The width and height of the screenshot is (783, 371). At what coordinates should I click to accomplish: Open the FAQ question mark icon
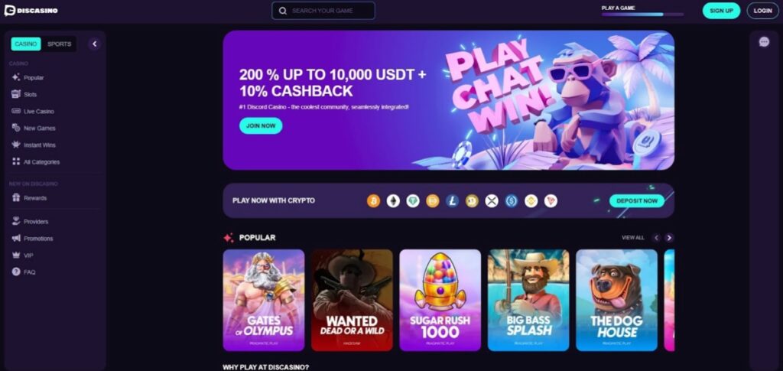pyautogui.click(x=16, y=272)
